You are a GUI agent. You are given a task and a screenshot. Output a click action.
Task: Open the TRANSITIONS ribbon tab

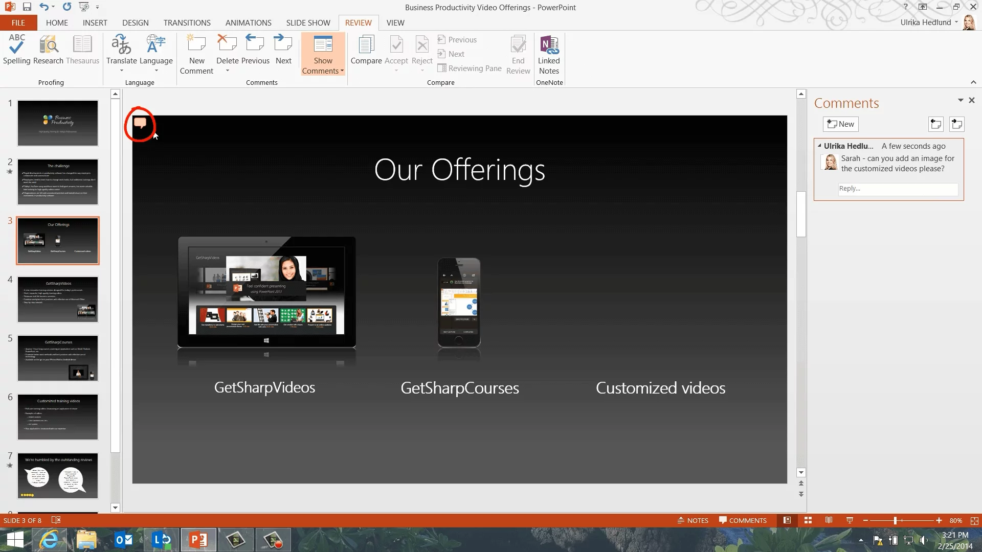click(x=187, y=22)
